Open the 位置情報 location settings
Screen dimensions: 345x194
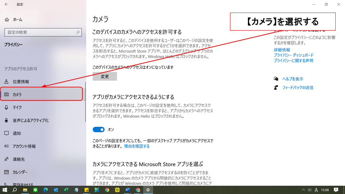pyautogui.click(x=21, y=82)
